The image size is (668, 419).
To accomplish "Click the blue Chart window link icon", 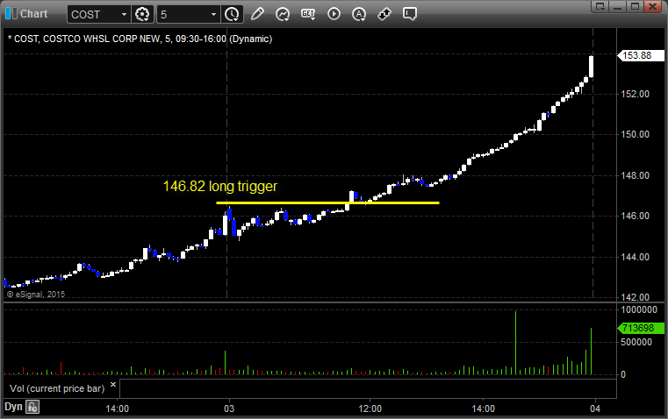I will click(x=11, y=14).
